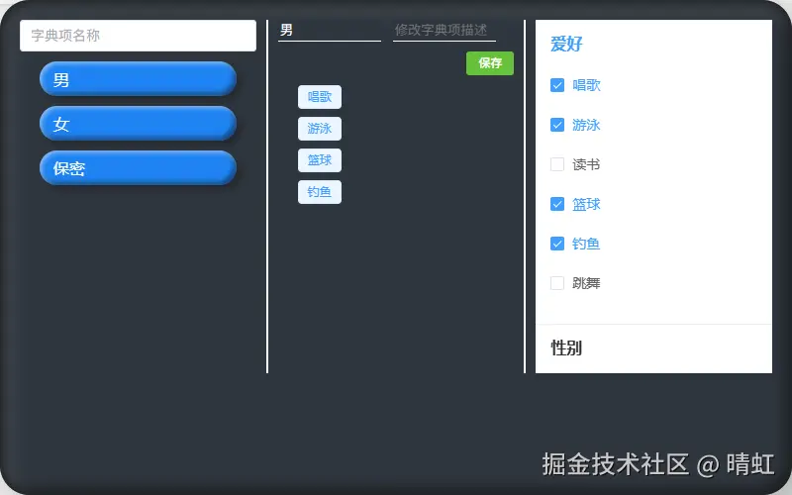Check the 跳舞 checkbox
This screenshot has height=495, width=792.
(557, 283)
